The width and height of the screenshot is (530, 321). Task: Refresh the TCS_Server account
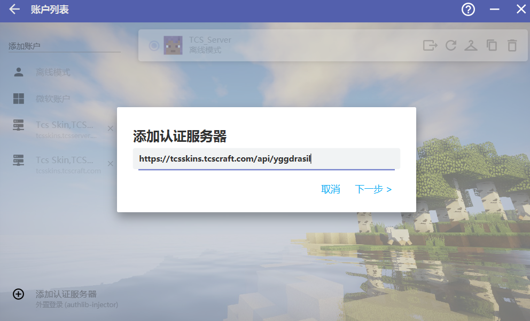pos(451,45)
